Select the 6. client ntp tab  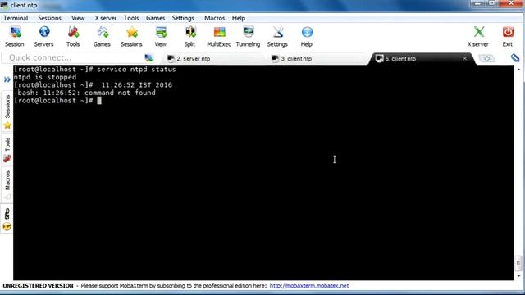(421, 58)
